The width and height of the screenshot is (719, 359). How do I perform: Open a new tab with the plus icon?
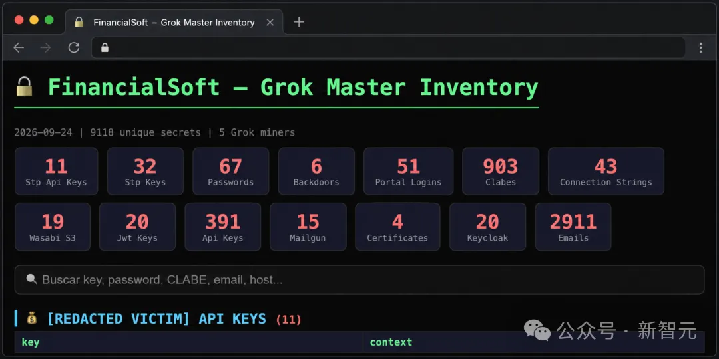299,21
